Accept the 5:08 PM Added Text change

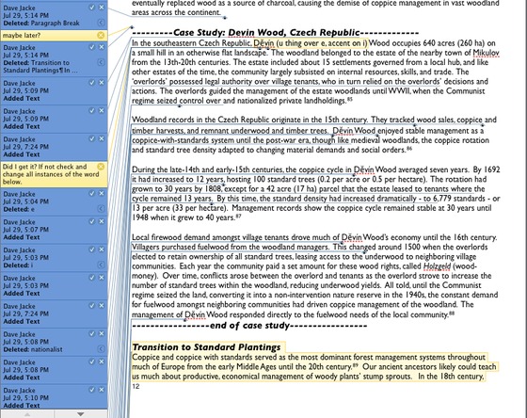pyautogui.click(x=92, y=362)
